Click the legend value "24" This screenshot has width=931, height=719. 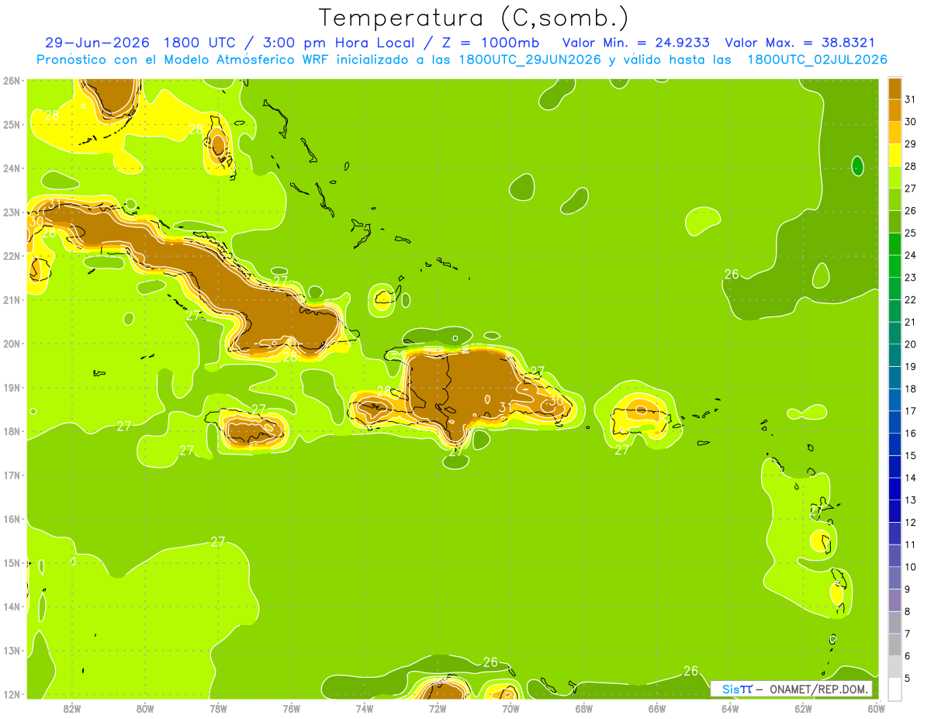coord(910,255)
